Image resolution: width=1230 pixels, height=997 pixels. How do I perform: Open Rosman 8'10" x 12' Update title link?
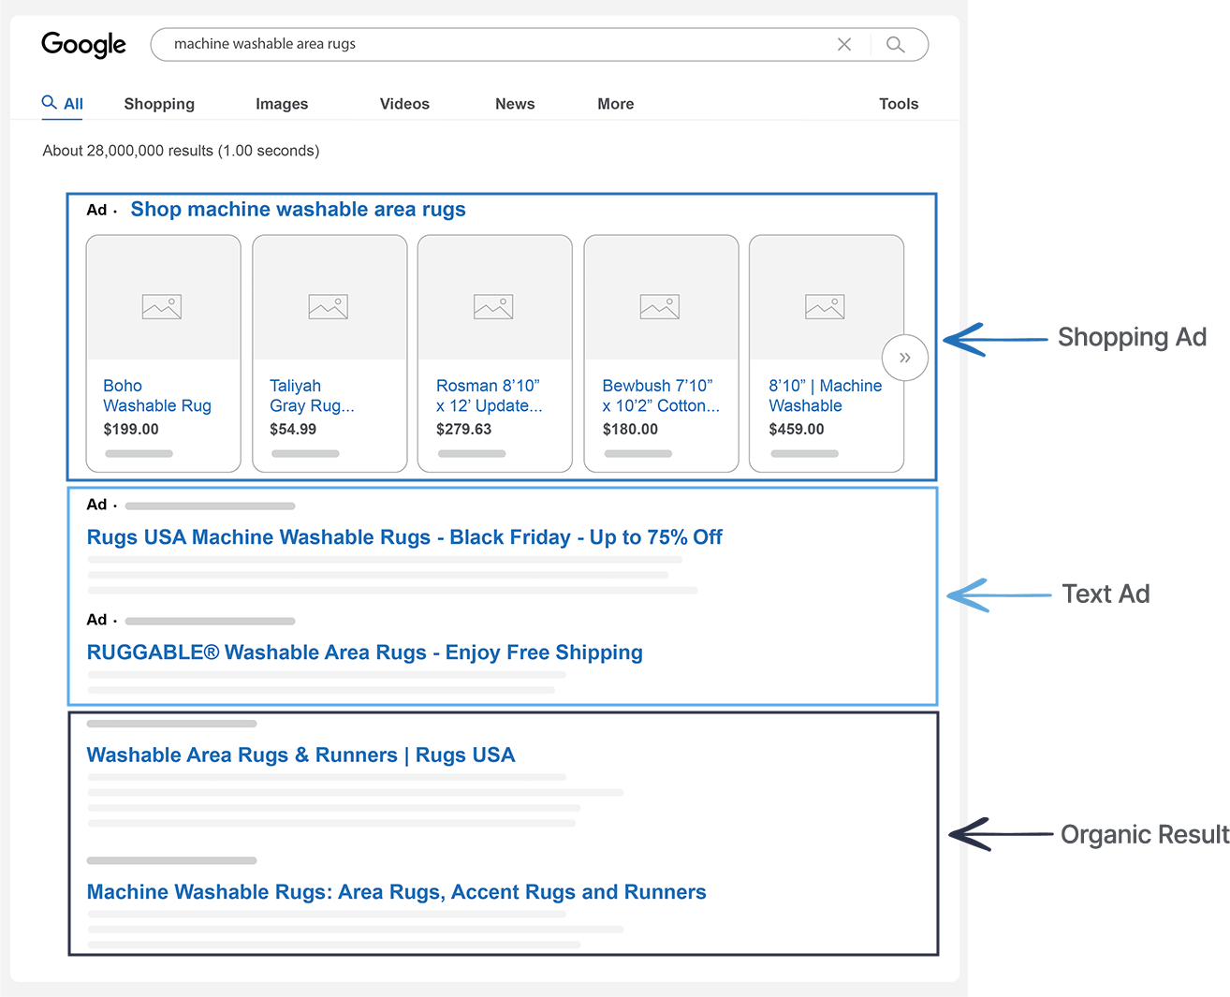[489, 396]
